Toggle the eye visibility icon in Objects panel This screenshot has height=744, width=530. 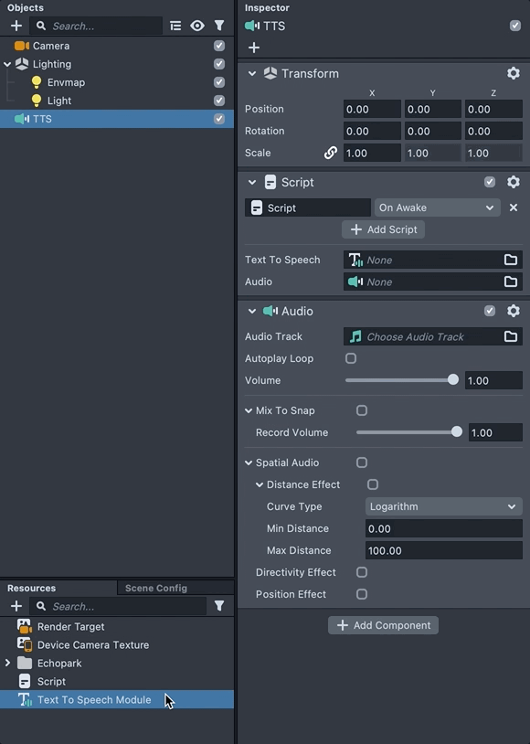pos(197,26)
